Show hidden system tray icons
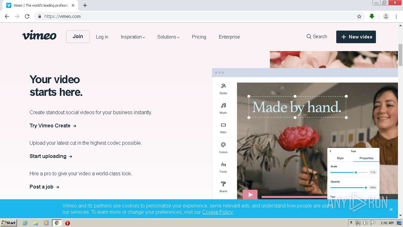 pos(351,223)
